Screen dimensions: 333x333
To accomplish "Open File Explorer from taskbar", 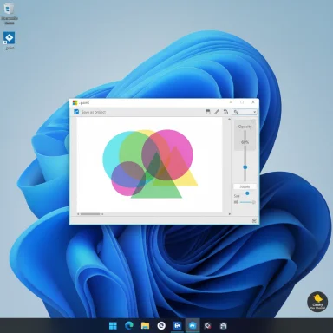I will click(145, 326).
